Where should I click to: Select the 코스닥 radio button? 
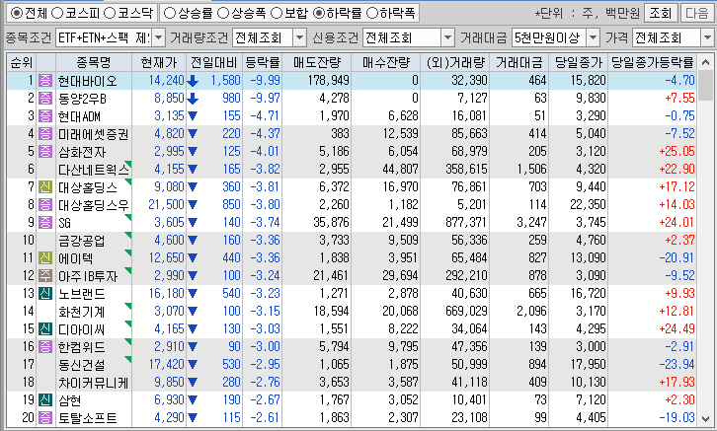(110, 13)
